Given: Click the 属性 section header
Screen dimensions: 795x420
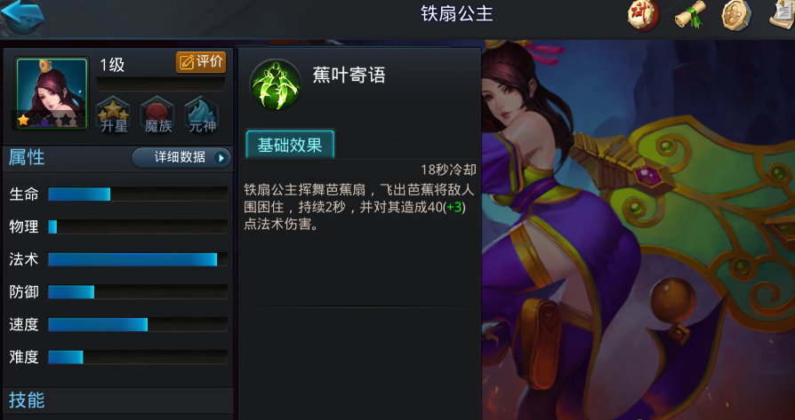Looking at the screenshot, I should coord(27,157).
